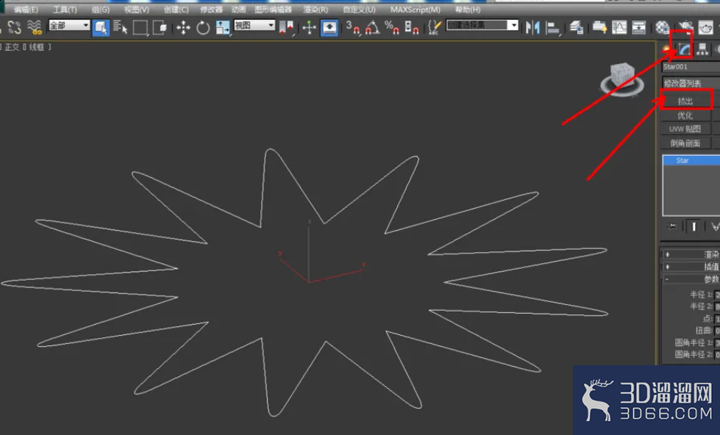Click the Mirror tool icon
The height and width of the screenshot is (435, 720).
[532, 27]
